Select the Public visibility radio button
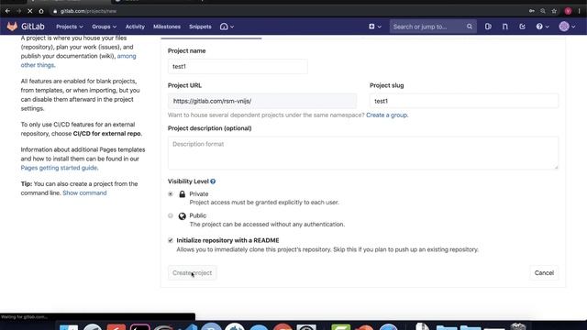Viewport: 587px width, 330px height. (171, 215)
